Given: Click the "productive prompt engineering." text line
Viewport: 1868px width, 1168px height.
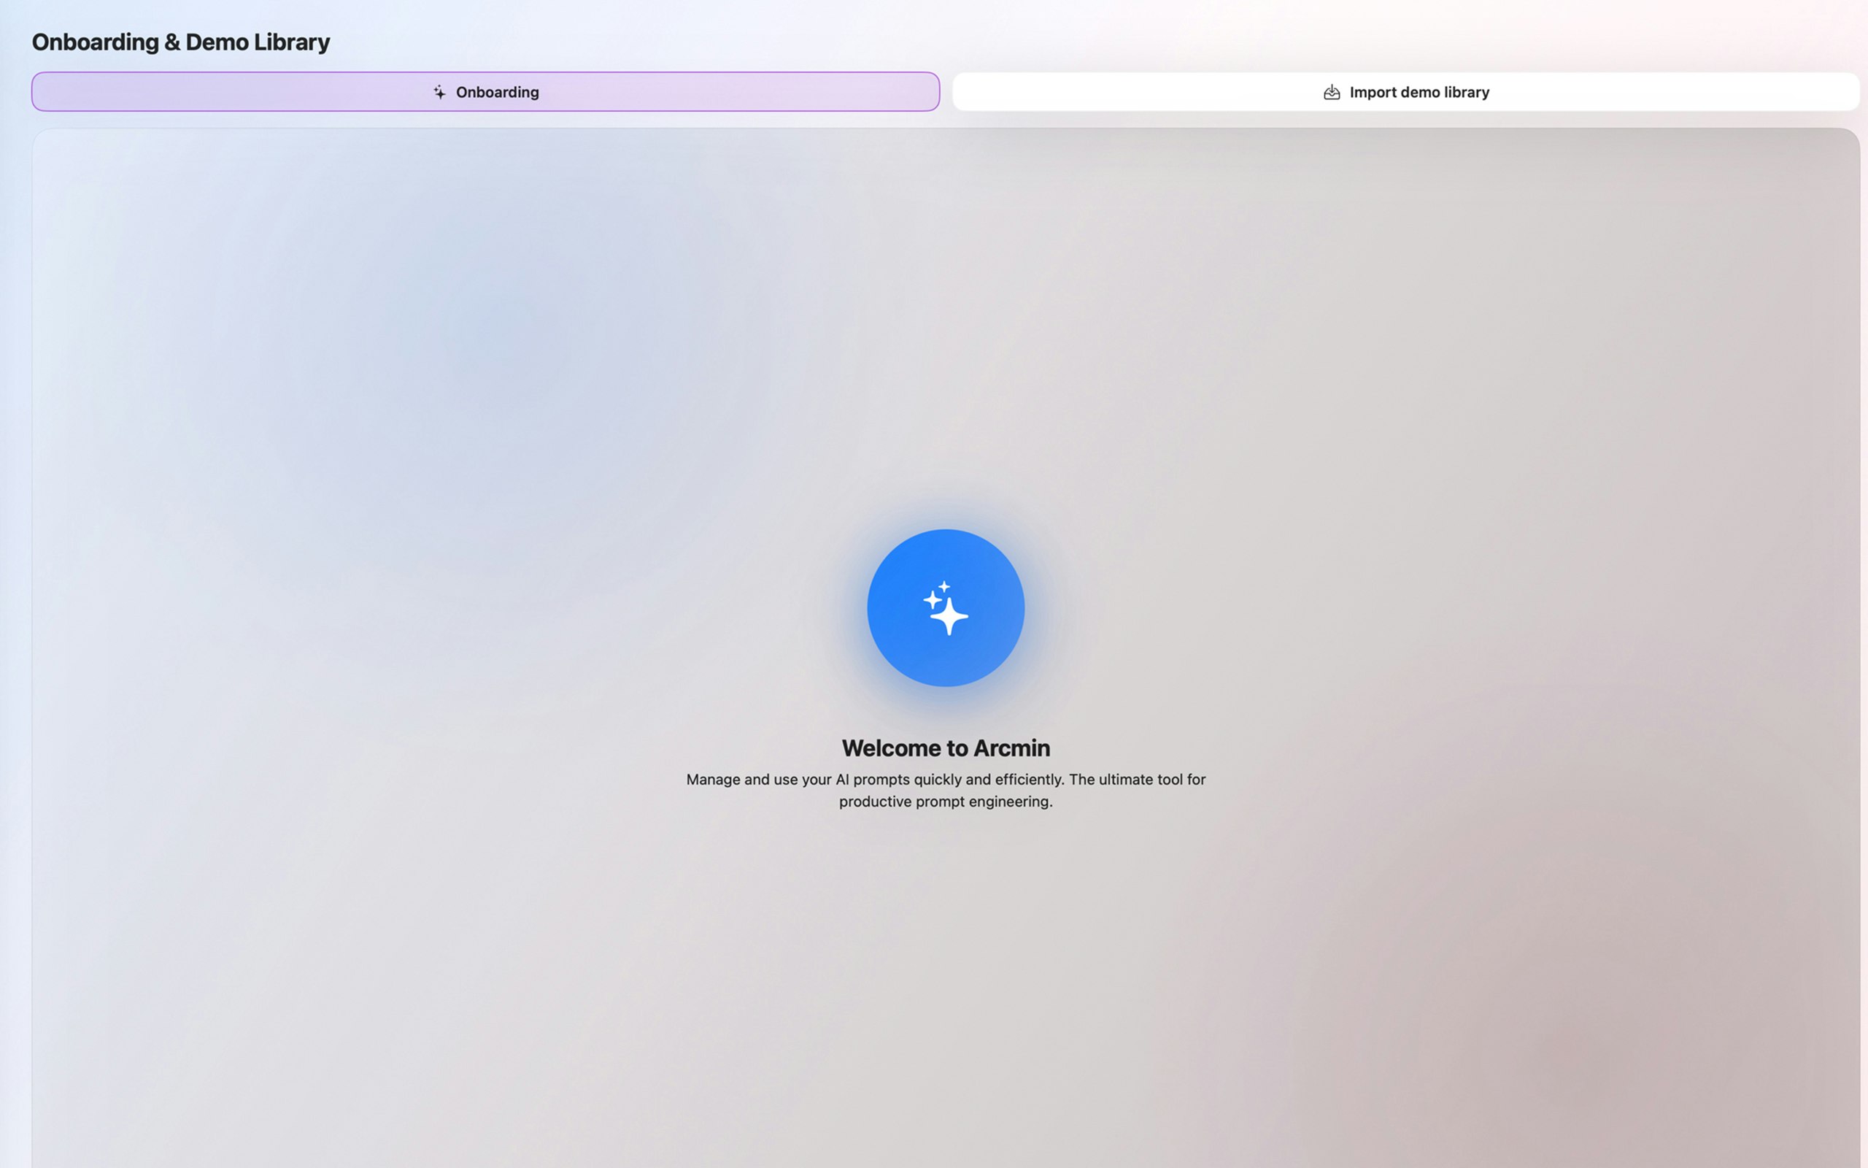Looking at the screenshot, I should 946,802.
